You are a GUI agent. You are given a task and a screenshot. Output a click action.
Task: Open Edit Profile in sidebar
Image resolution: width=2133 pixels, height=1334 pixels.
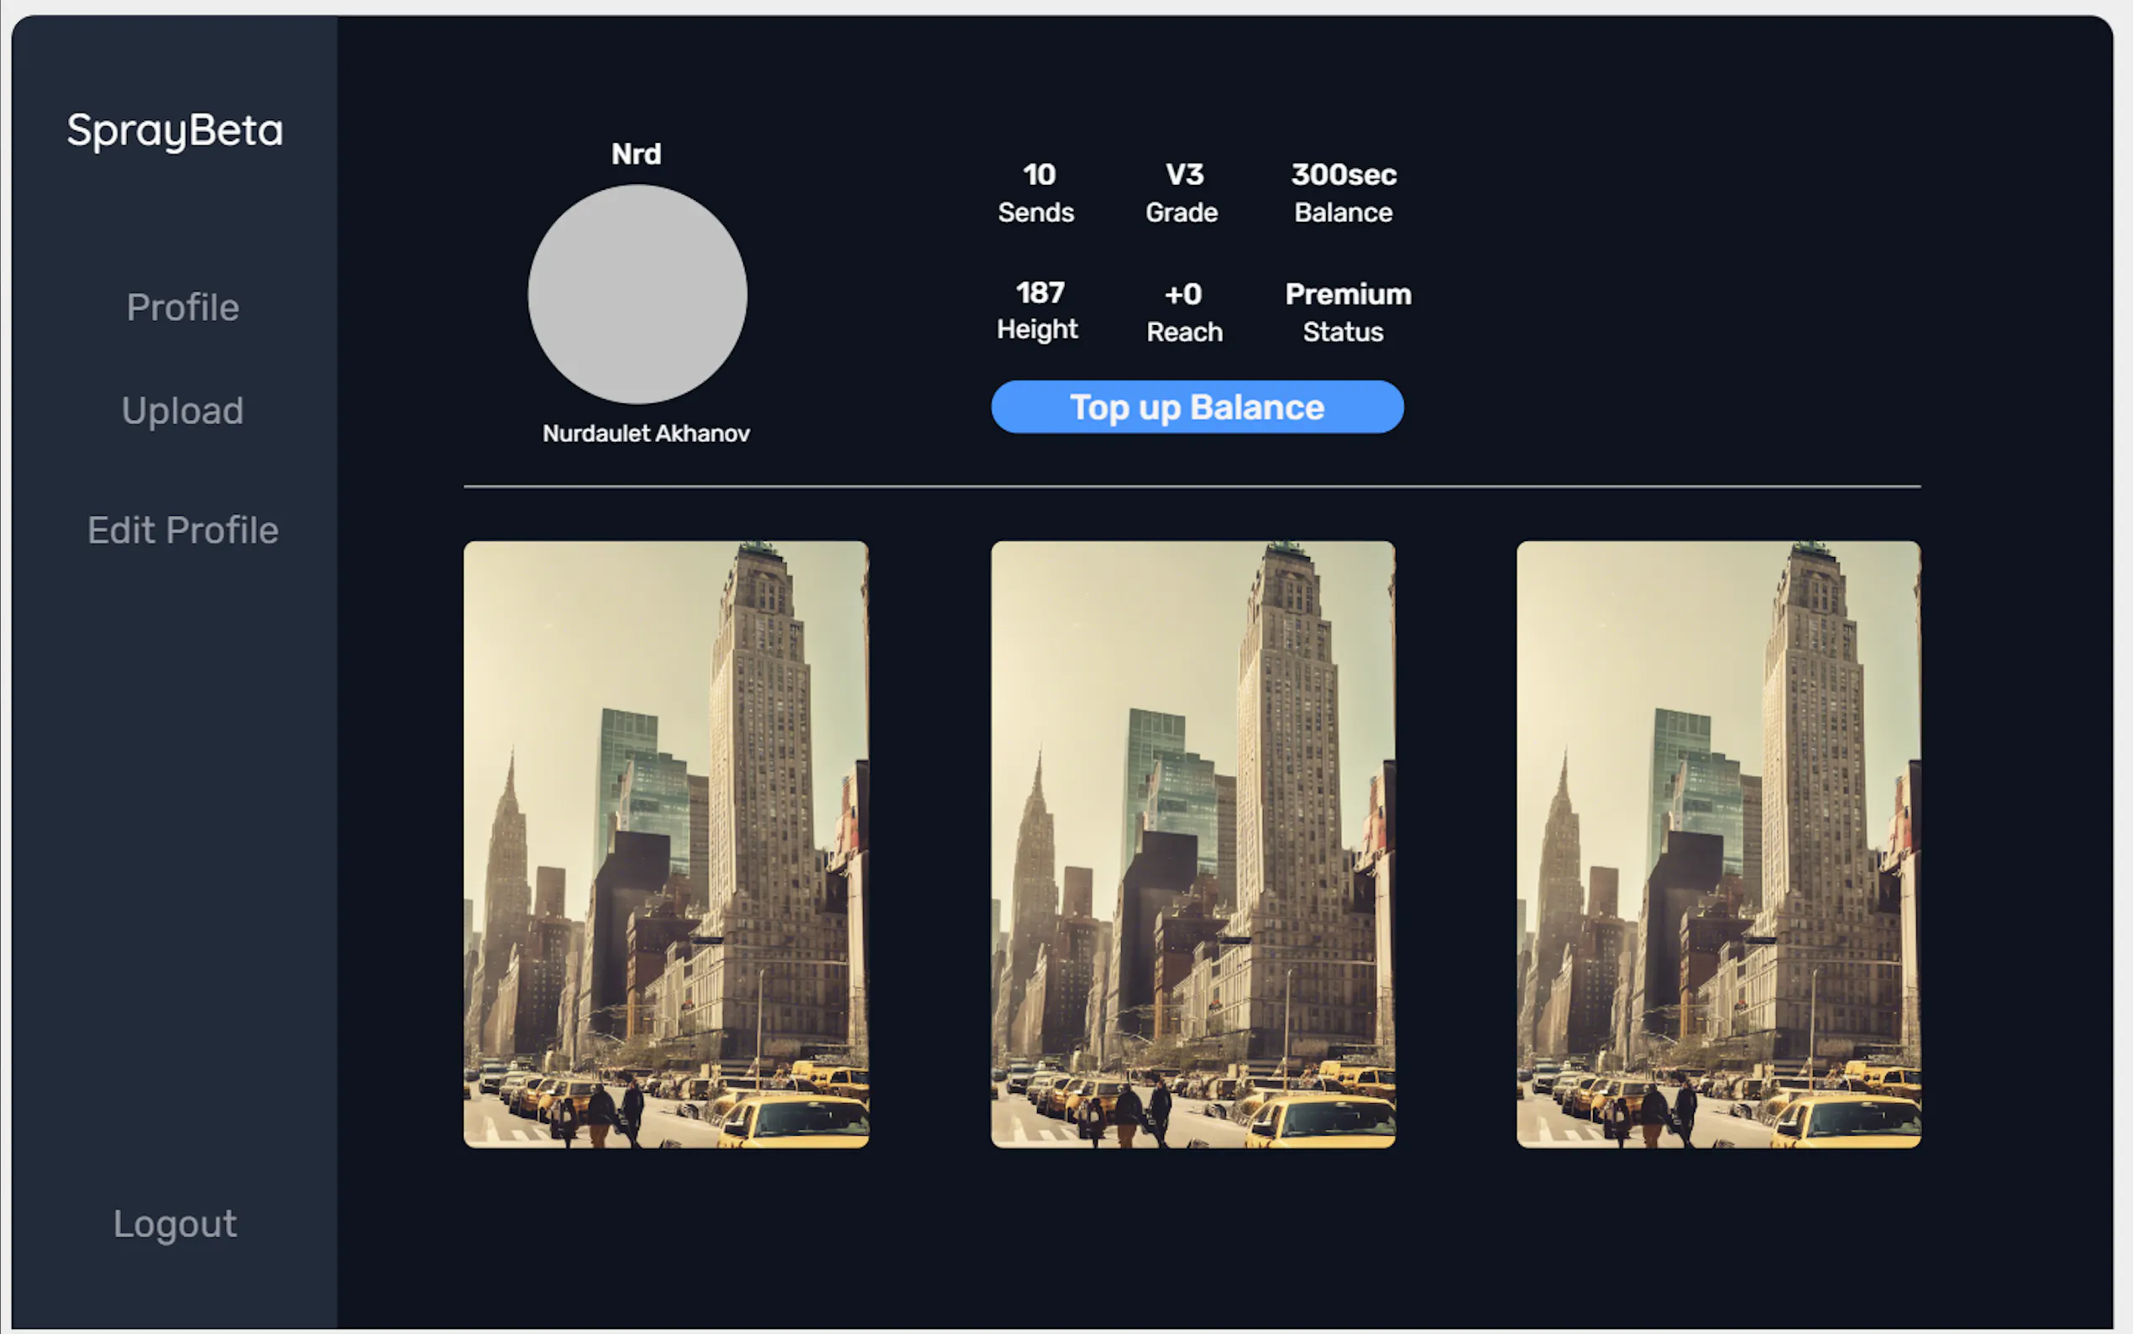click(182, 530)
